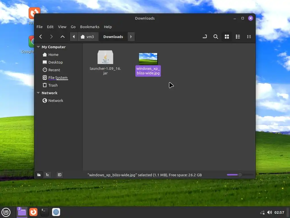Switch to compact view
This screenshot has height=218, width=290.
click(249, 37)
